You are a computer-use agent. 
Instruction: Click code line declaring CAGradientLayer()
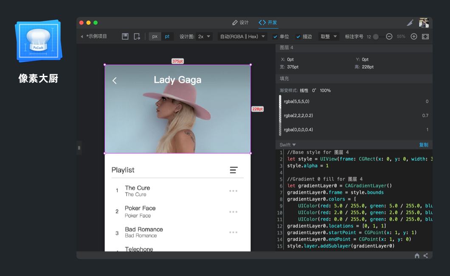340,186
